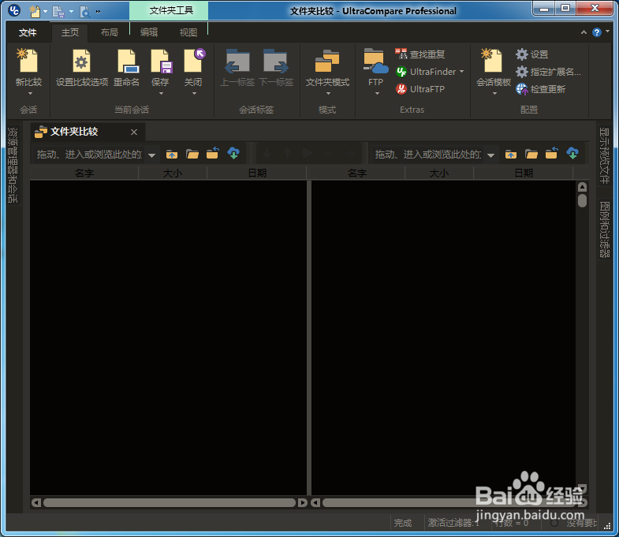Switch to 编辑 ribbon tab

pyautogui.click(x=149, y=32)
